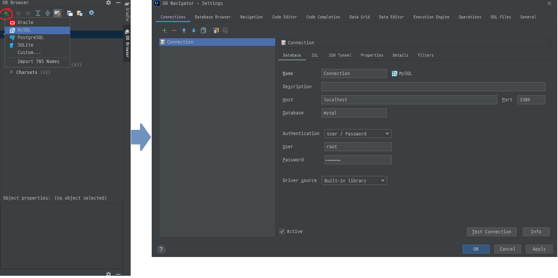Select Import TNS Names menu entry
This screenshot has height=278, width=558.
click(37, 62)
